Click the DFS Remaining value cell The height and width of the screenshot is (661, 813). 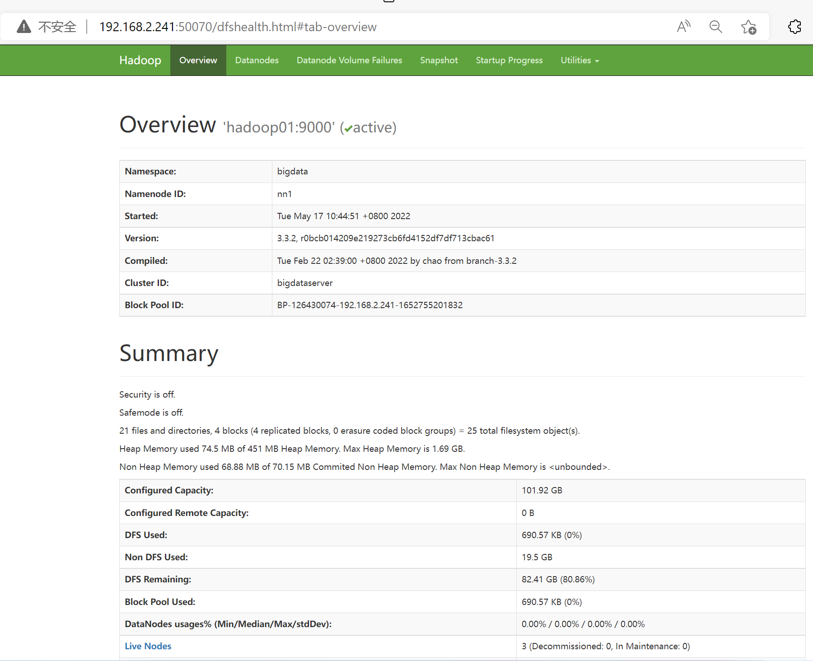pos(558,580)
